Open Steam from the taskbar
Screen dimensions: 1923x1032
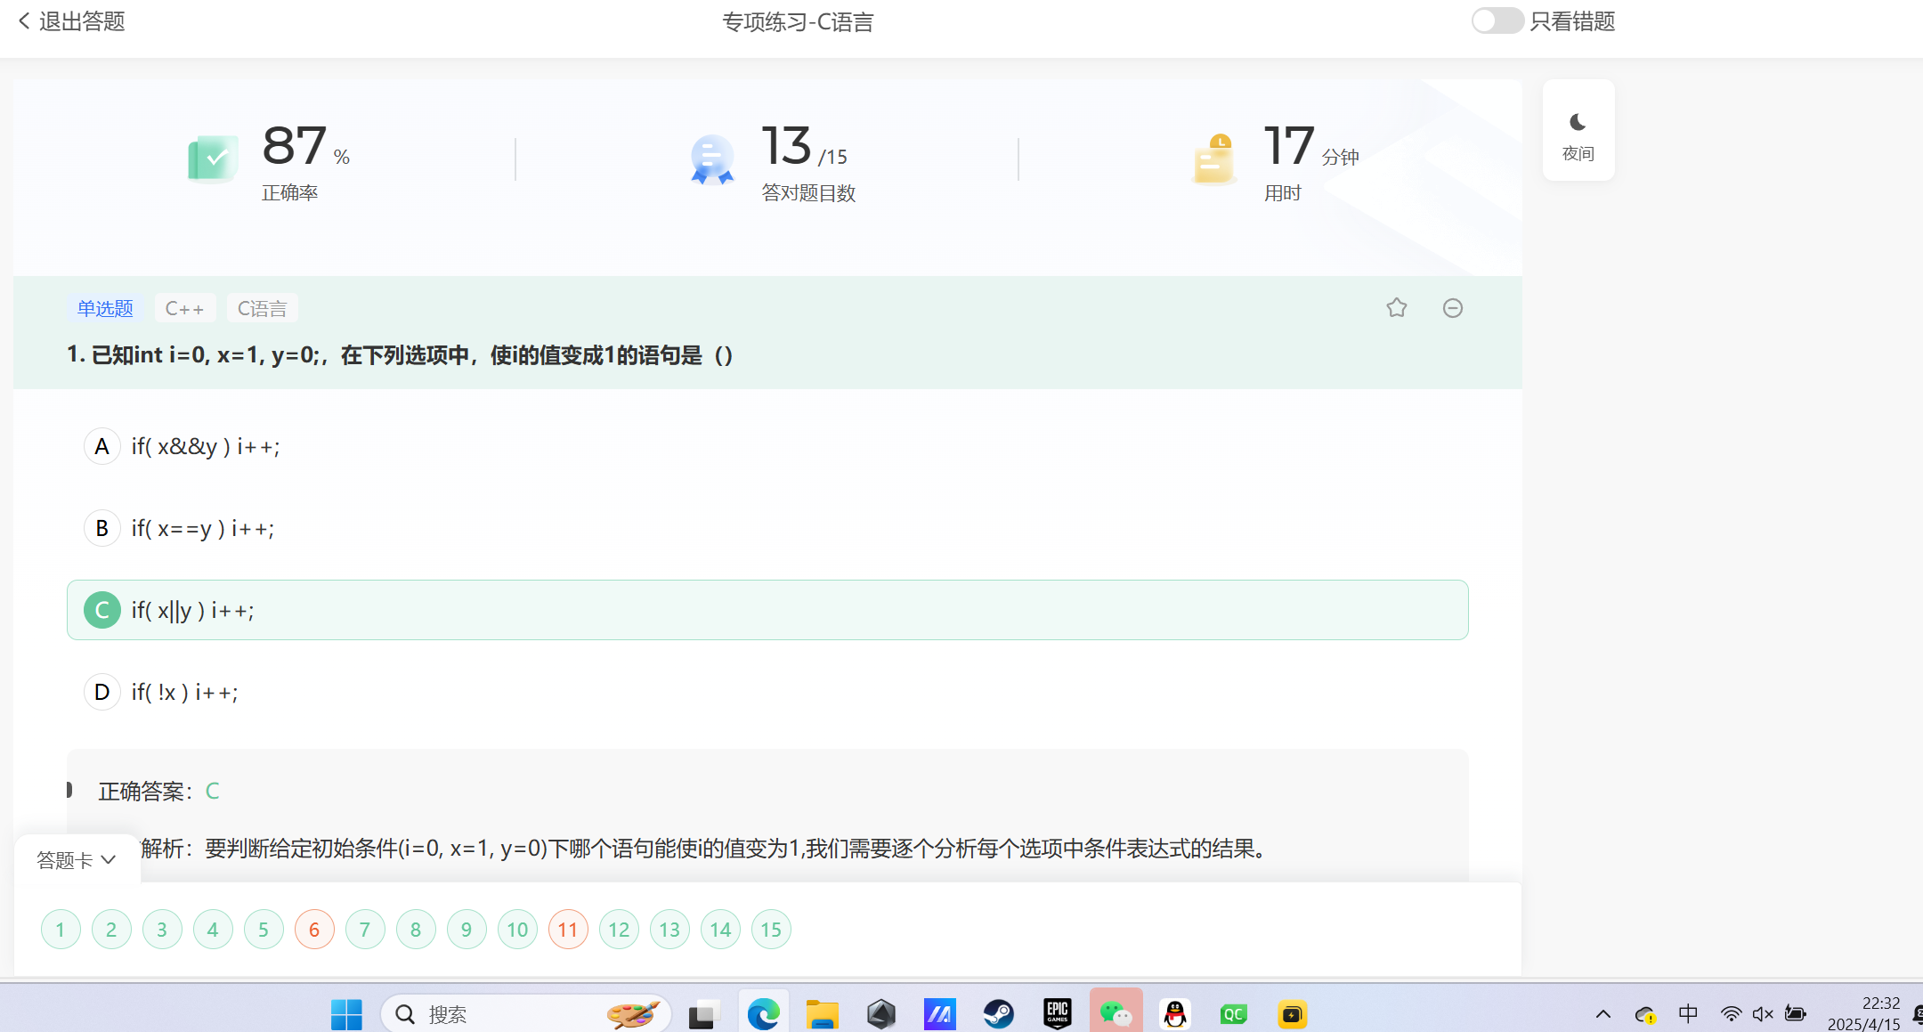pyautogui.click(x=998, y=1013)
